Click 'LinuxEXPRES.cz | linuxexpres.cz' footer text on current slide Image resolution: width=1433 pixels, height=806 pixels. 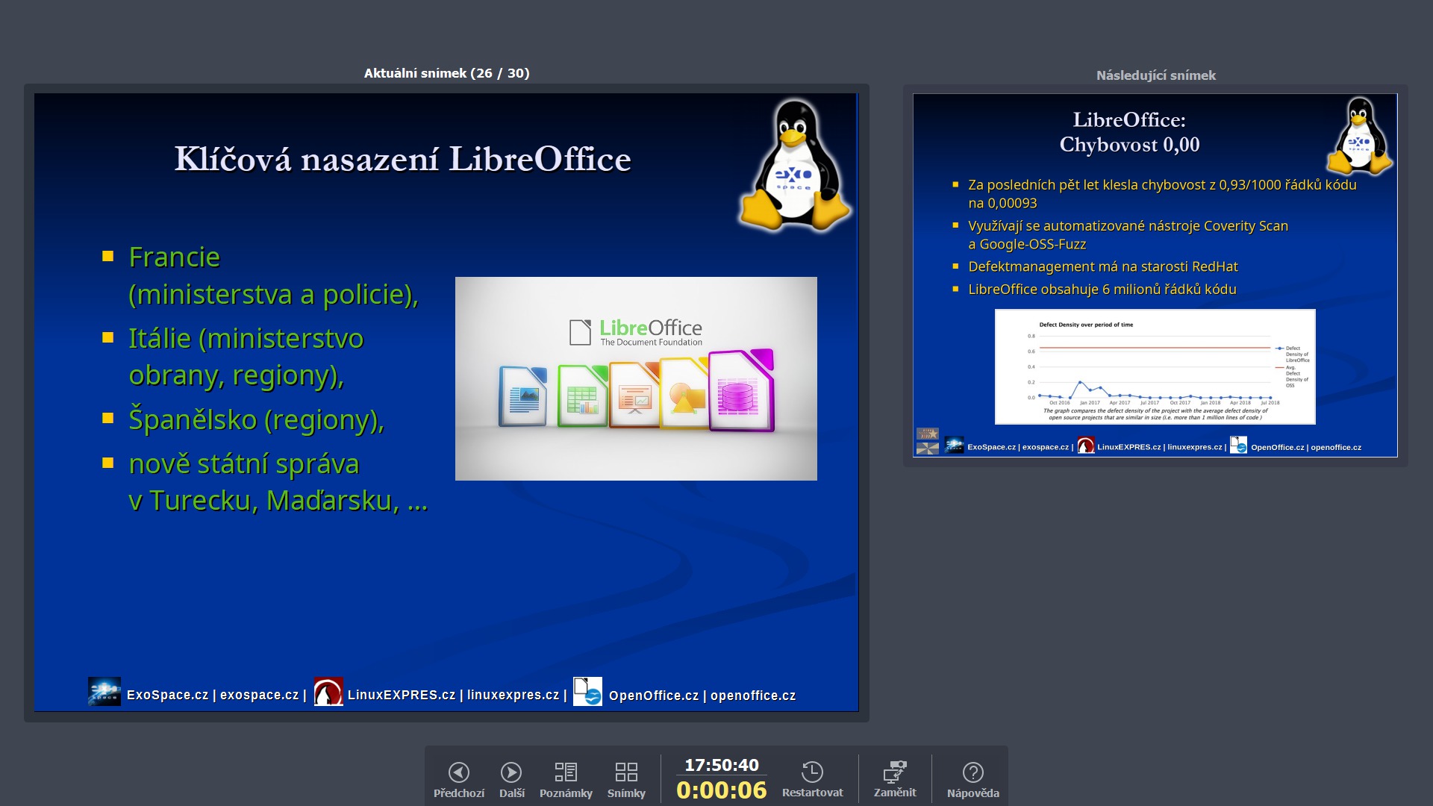453,695
